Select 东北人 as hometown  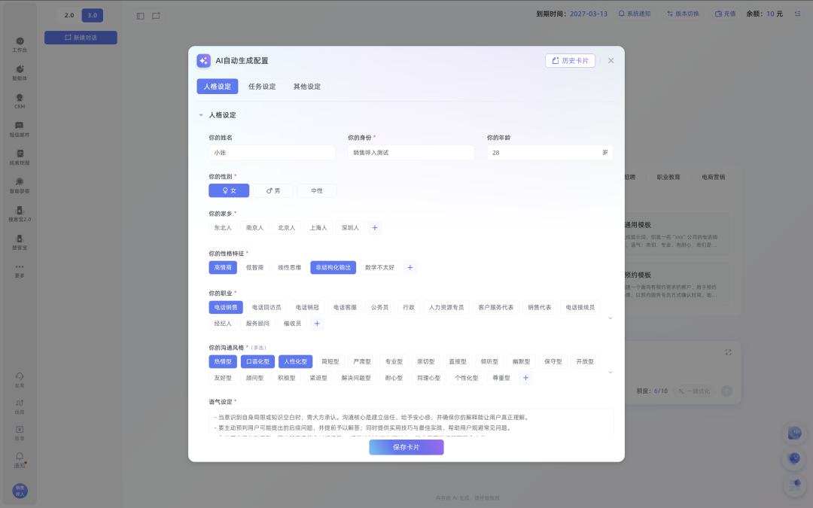pyautogui.click(x=223, y=227)
